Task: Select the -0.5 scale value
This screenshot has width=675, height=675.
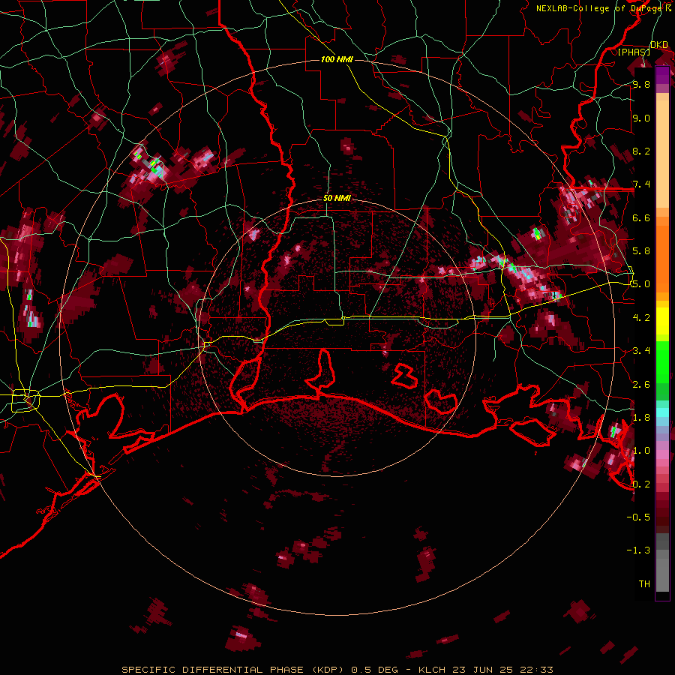Action: (638, 517)
